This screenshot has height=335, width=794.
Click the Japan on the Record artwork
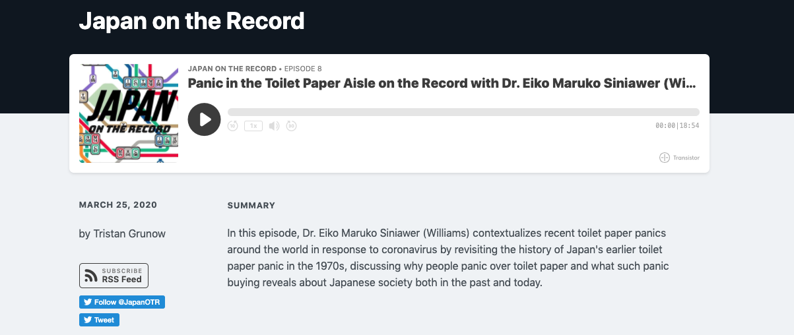coord(129,113)
